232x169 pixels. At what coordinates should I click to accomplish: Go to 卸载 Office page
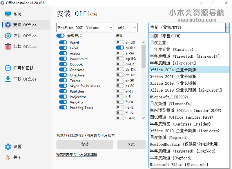(26, 47)
